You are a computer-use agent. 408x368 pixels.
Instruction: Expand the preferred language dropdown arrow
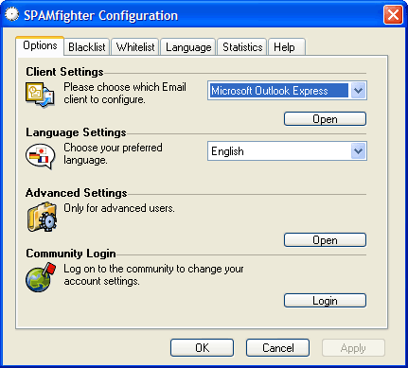[x=358, y=151]
